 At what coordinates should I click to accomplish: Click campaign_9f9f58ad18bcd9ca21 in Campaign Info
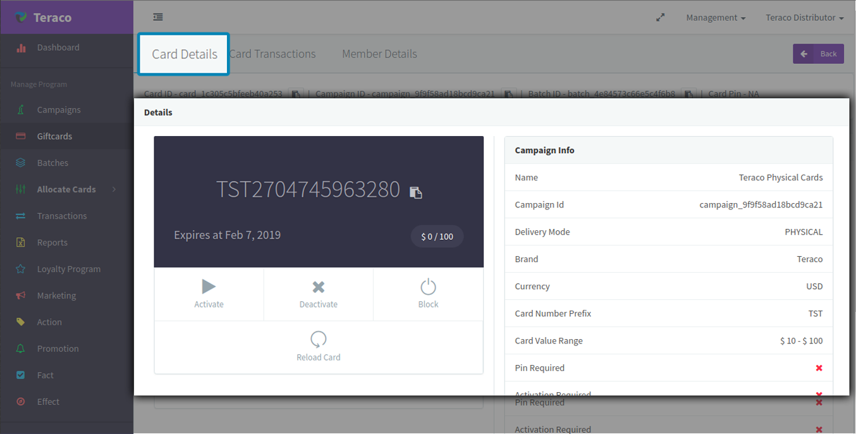pos(761,204)
